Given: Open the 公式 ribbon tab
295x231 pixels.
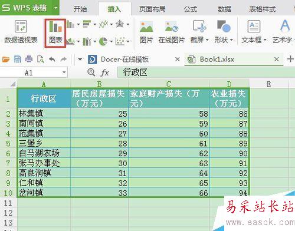Looking at the screenshot, I should click(x=191, y=9).
